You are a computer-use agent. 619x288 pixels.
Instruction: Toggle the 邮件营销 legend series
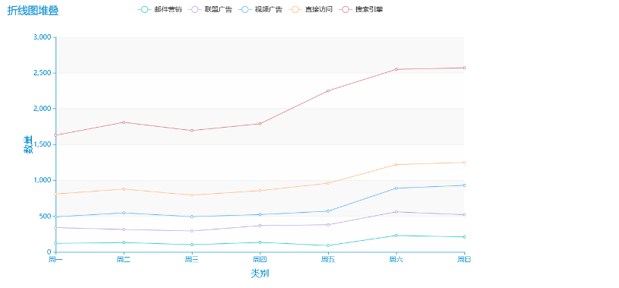(x=161, y=9)
